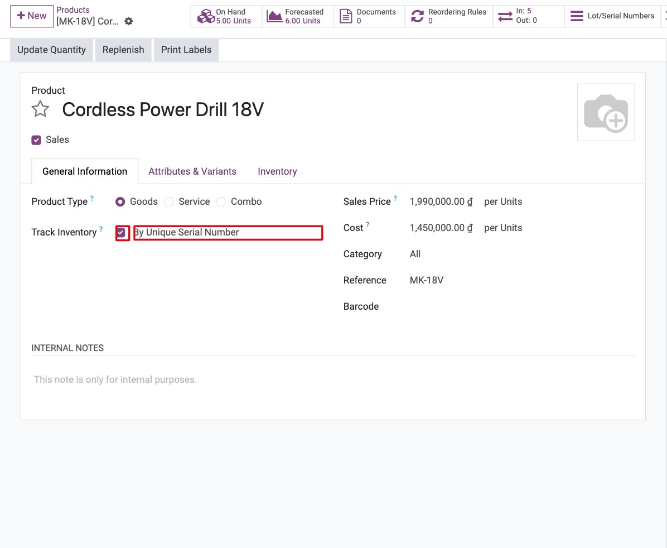Open On Hand 5.00 Units stat
This screenshot has width=667, height=548.
click(226, 16)
